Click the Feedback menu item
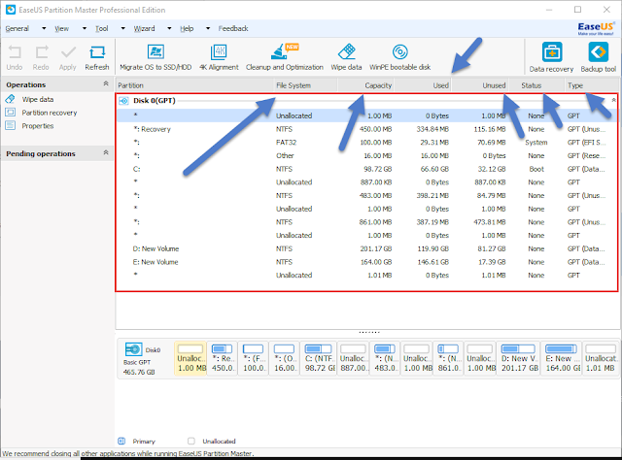Viewport: 622px width, 460px height. [x=233, y=28]
